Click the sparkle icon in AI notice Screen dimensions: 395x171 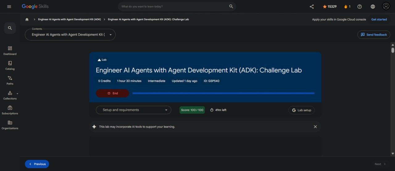tap(94, 126)
